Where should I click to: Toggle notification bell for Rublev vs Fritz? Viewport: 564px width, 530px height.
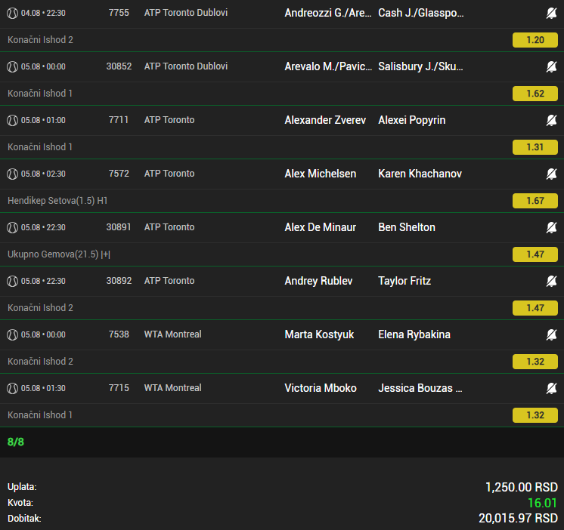551,281
